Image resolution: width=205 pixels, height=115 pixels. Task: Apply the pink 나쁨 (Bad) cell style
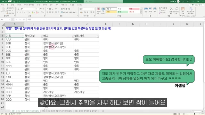click(x=134, y=9)
